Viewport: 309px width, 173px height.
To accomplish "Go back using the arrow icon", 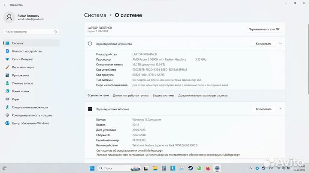I will click(x=5, y=5).
